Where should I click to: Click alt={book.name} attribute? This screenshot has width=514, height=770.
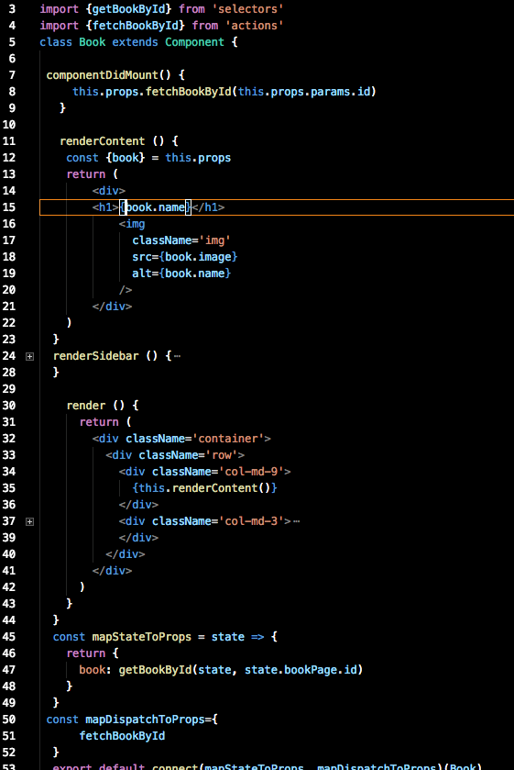pos(181,273)
